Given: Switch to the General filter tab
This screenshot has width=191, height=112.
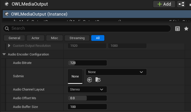Looking at the screenshot, I should [14, 38].
